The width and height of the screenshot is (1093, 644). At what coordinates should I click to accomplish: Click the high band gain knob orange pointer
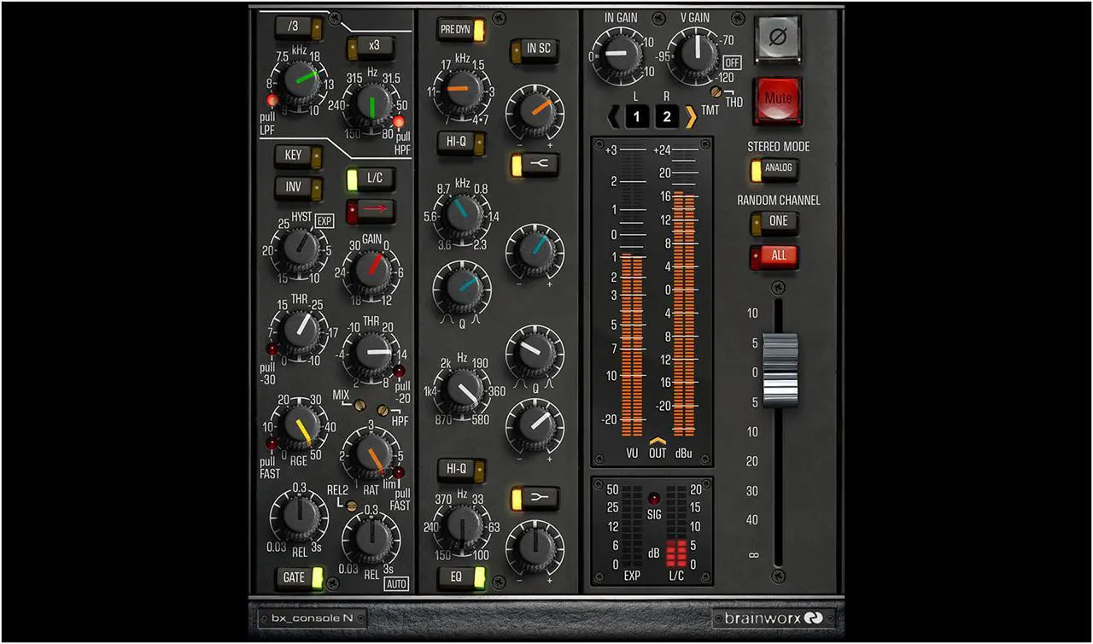(535, 112)
